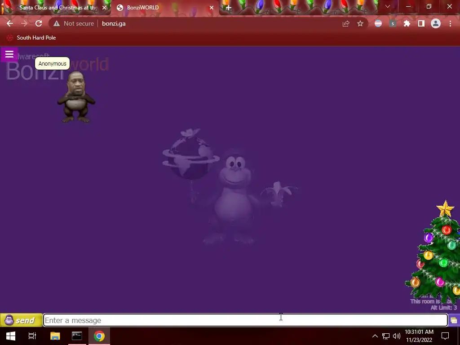Open the icon at right of message box
The width and height of the screenshot is (460, 345).
[x=454, y=320]
